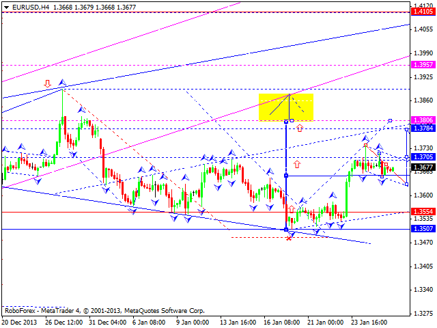Select the 1.3990 price scale value
This screenshot has height=328, width=437.
[x=423, y=53]
